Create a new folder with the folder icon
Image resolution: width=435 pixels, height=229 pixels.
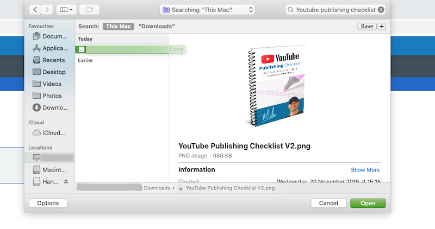coord(89,10)
